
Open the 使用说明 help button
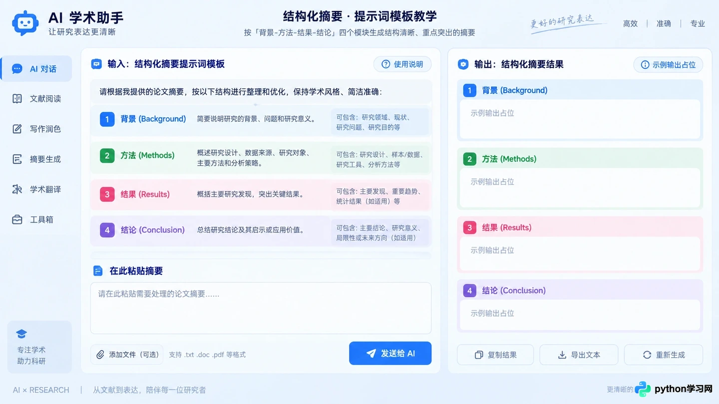pos(402,64)
